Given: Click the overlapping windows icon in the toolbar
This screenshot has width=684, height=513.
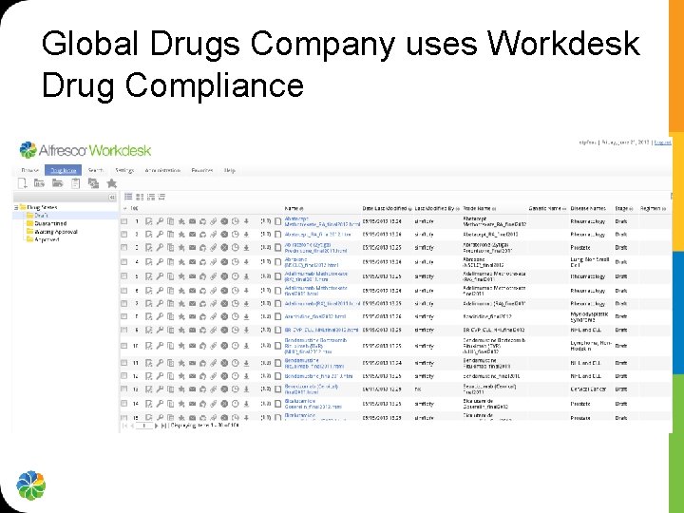Looking at the screenshot, I should (x=93, y=183).
